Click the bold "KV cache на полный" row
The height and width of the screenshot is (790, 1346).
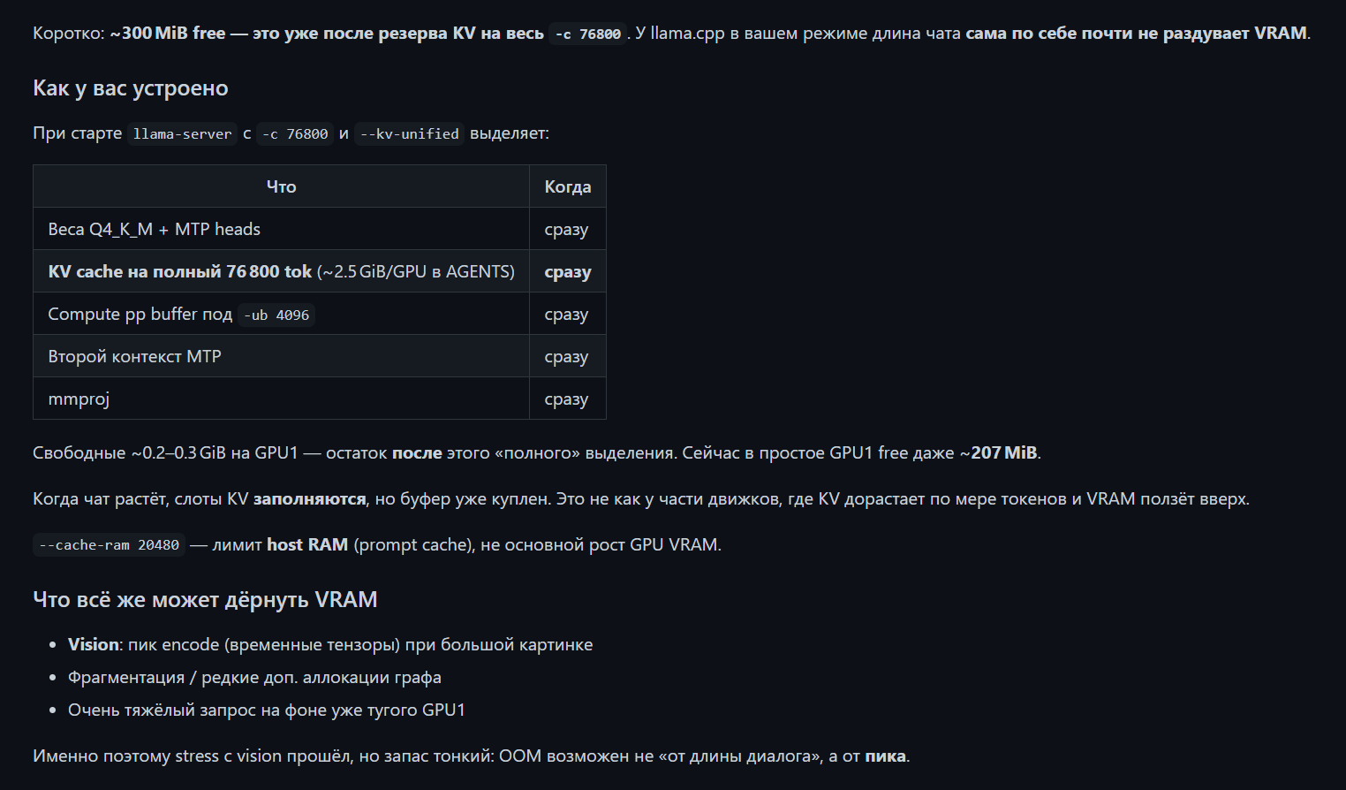[320, 271]
